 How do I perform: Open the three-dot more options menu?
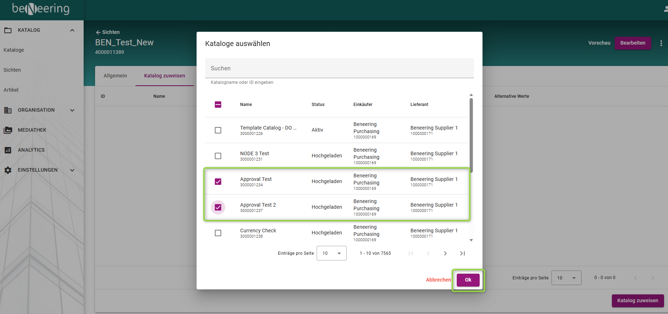pos(661,43)
